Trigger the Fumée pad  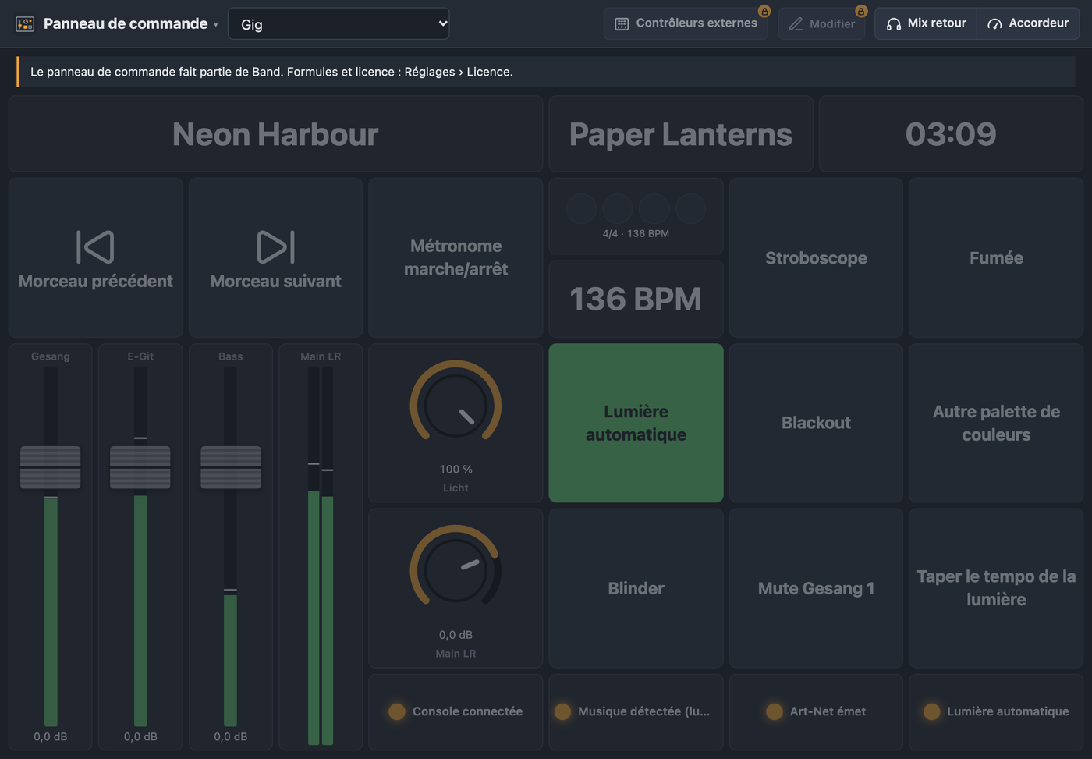click(996, 257)
